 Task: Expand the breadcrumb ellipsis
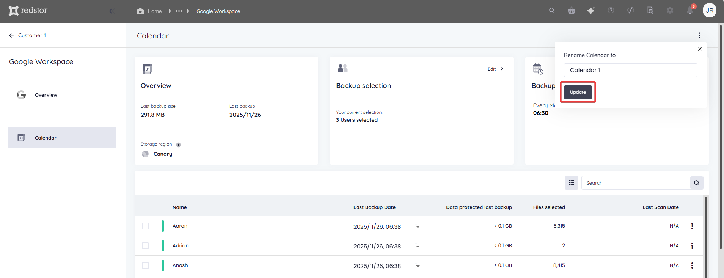coord(179,11)
